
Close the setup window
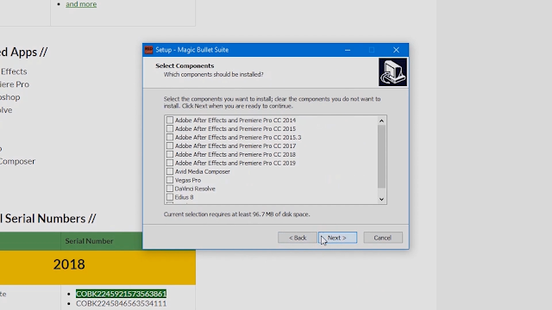pyautogui.click(x=396, y=50)
